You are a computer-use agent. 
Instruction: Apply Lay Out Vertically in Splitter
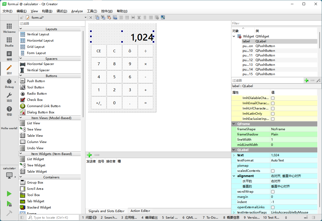(139, 17)
